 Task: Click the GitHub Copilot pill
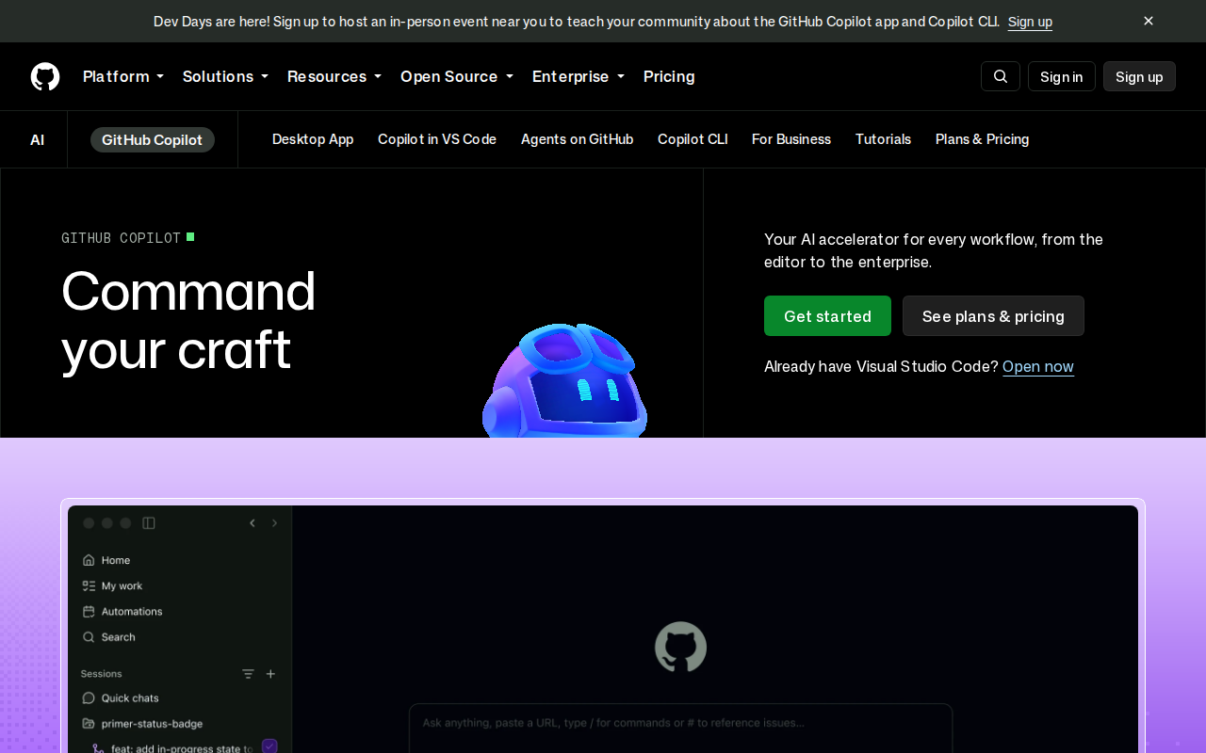point(153,139)
